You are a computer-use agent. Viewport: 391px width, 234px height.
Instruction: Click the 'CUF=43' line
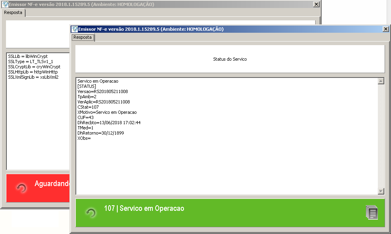pos(85,117)
